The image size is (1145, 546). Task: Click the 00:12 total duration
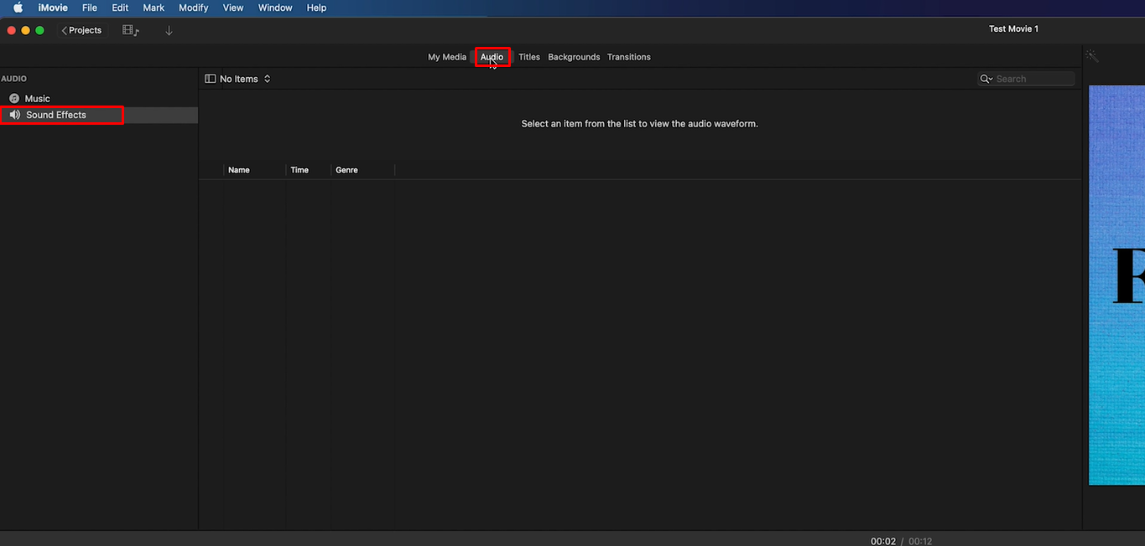pos(920,541)
